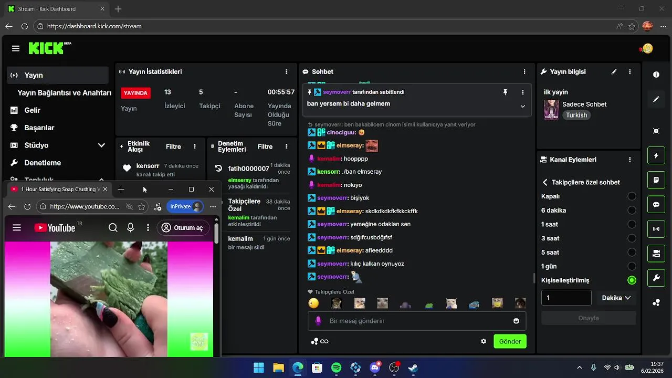Click the Bir mesaj gönderin field
Viewport: 672px width, 378px height.
click(417, 321)
